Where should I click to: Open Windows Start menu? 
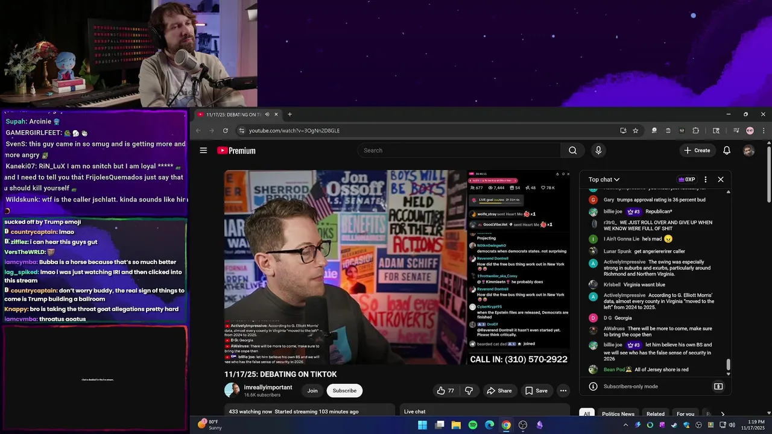(422, 425)
